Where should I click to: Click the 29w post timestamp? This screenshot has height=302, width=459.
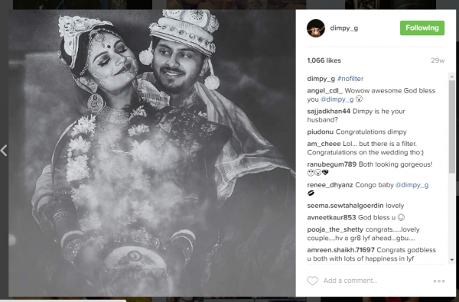point(438,60)
